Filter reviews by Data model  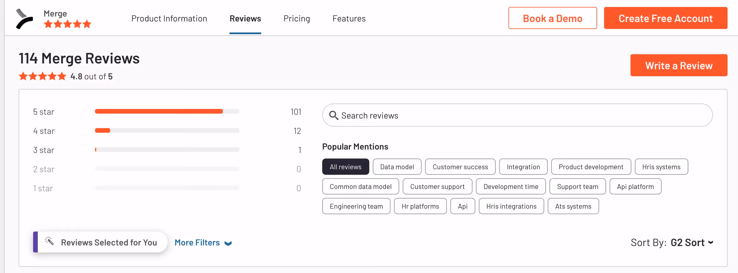coord(397,167)
